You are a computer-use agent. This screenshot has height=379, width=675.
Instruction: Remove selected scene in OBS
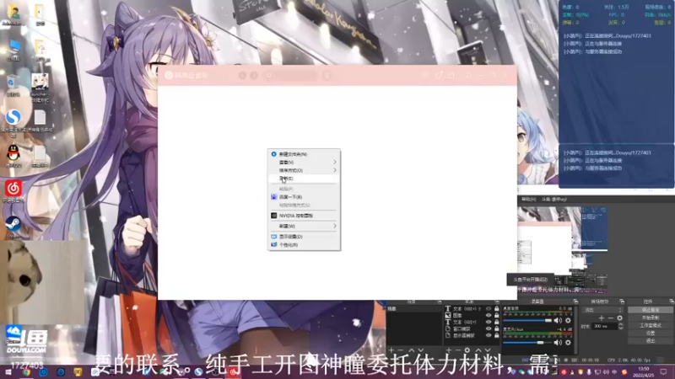pos(401,350)
